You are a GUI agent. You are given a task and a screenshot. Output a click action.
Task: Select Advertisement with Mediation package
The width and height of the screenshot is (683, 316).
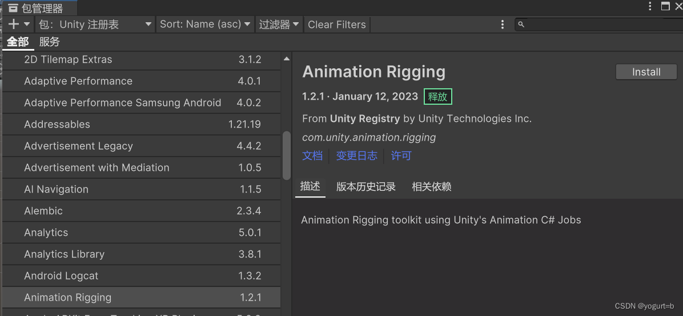coord(142,168)
